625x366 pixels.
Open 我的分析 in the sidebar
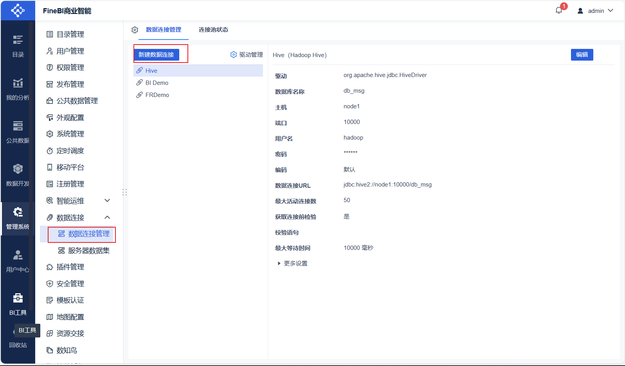pyautogui.click(x=18, y=88)
